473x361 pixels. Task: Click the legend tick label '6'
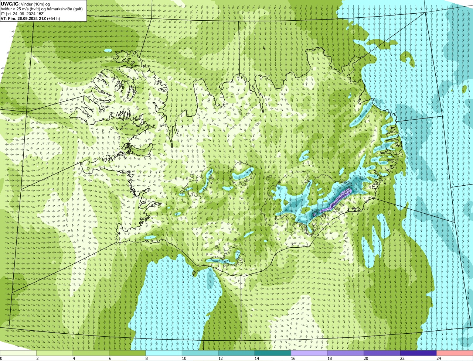click(x=110, y=358)
